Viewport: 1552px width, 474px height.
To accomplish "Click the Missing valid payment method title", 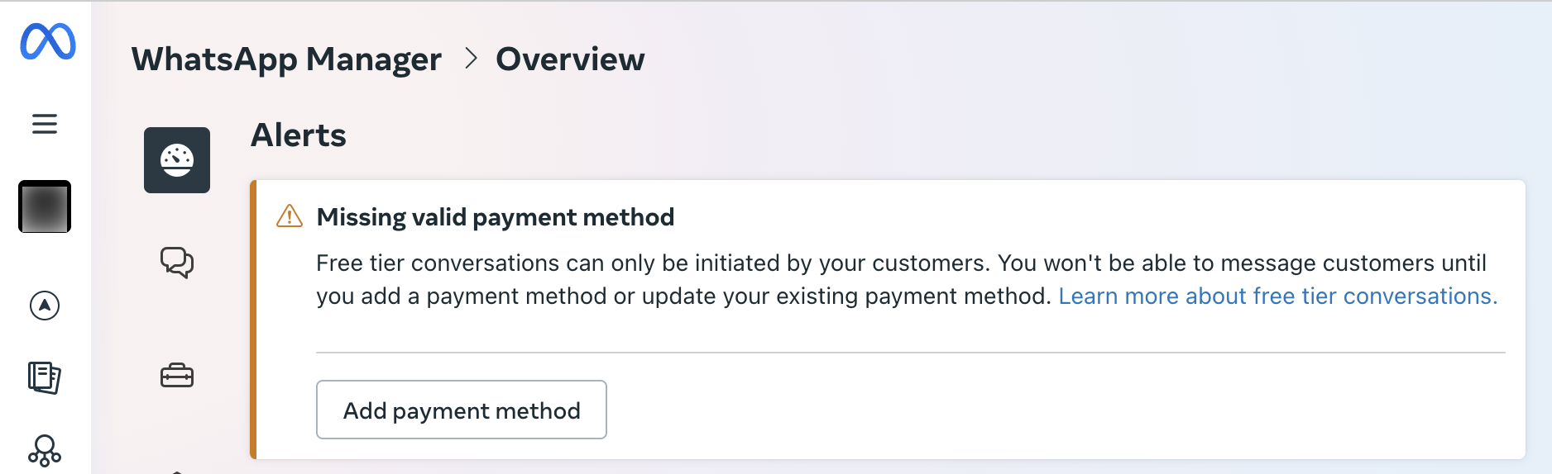I will click(x=496, y=217).
